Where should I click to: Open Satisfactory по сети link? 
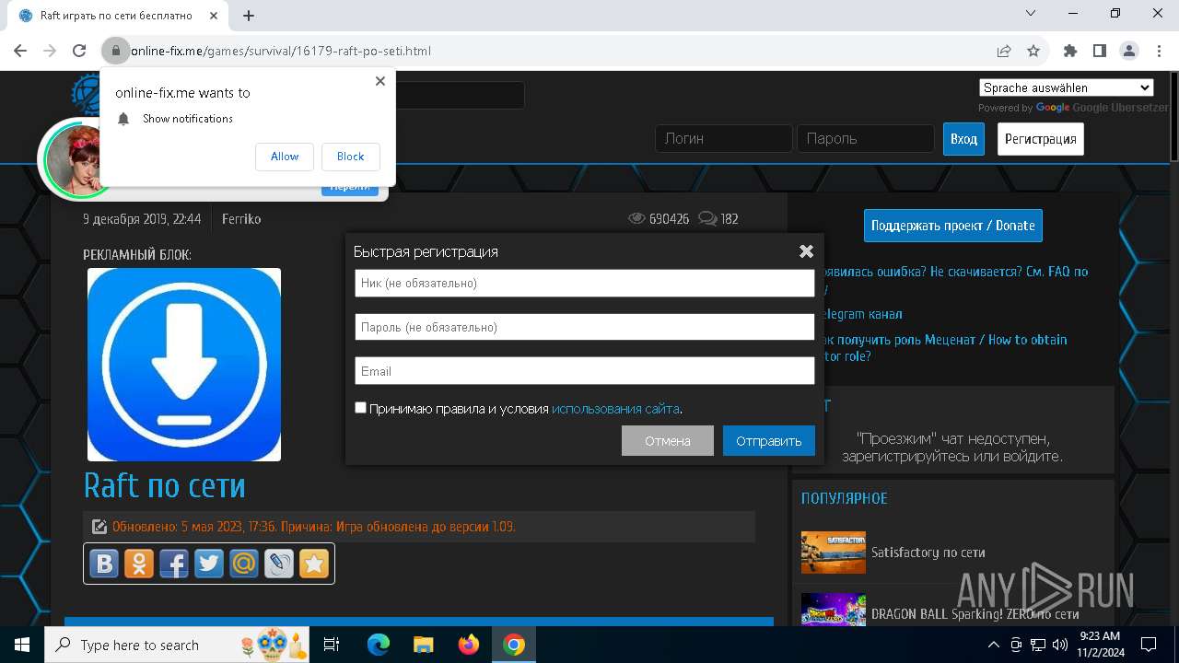coord(928,552)
